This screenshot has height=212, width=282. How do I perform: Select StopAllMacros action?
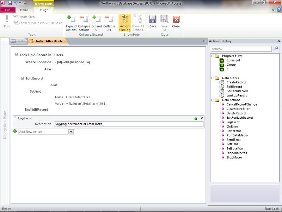point(237,153)
